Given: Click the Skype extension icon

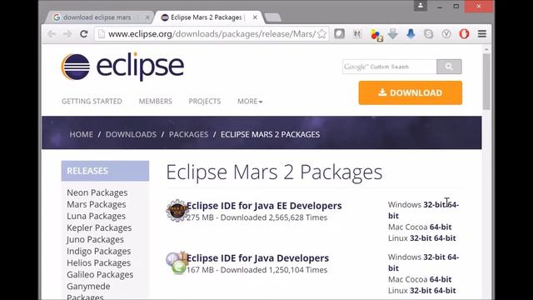Looking at the screenshot, I should tap(429, 34).
